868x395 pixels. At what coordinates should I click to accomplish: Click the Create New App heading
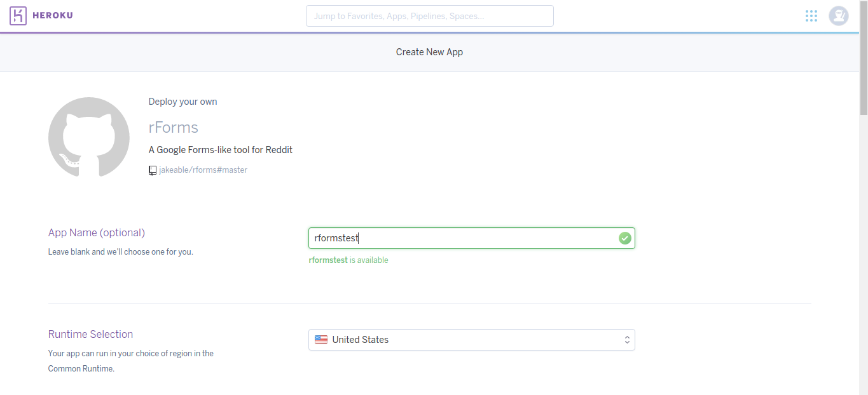[x=429, y=51]
